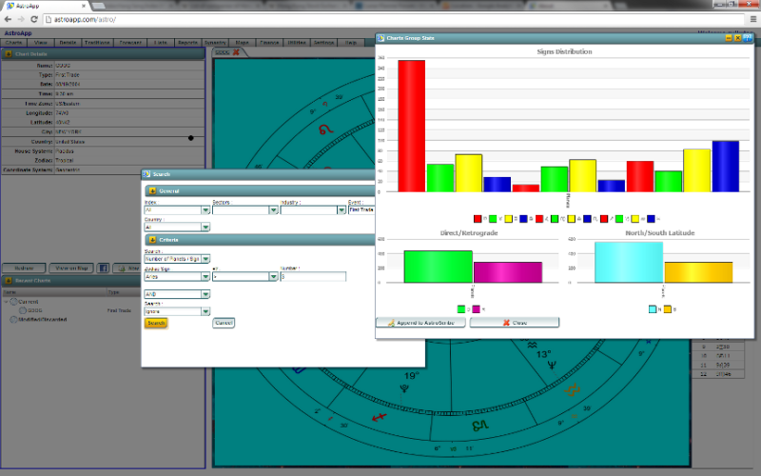Open the Forecast menu
Screen dimensions: 761x476
pos(131,42)
